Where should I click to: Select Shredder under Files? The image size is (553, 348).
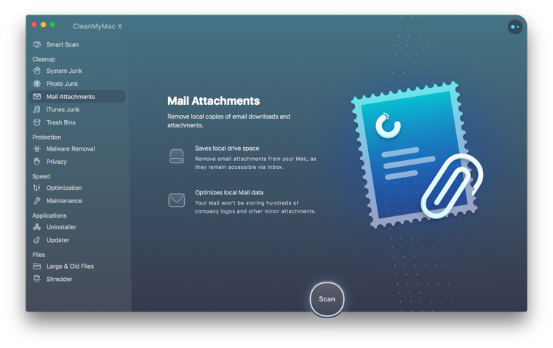(59, 279)
